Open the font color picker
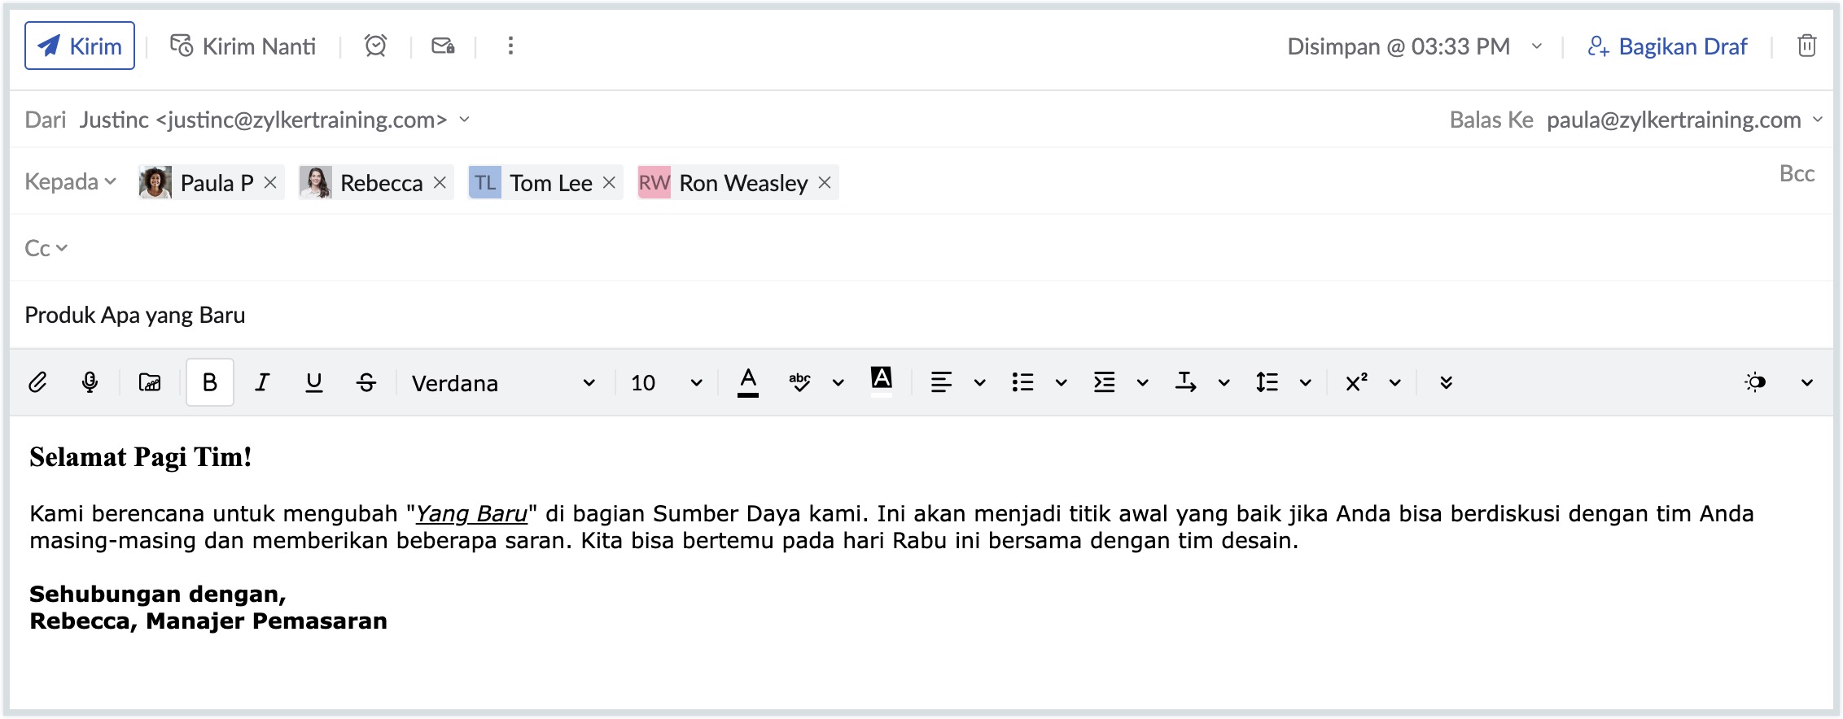Image resolution: width=1843 pixels, height=719 pixels. pos(747,382)
